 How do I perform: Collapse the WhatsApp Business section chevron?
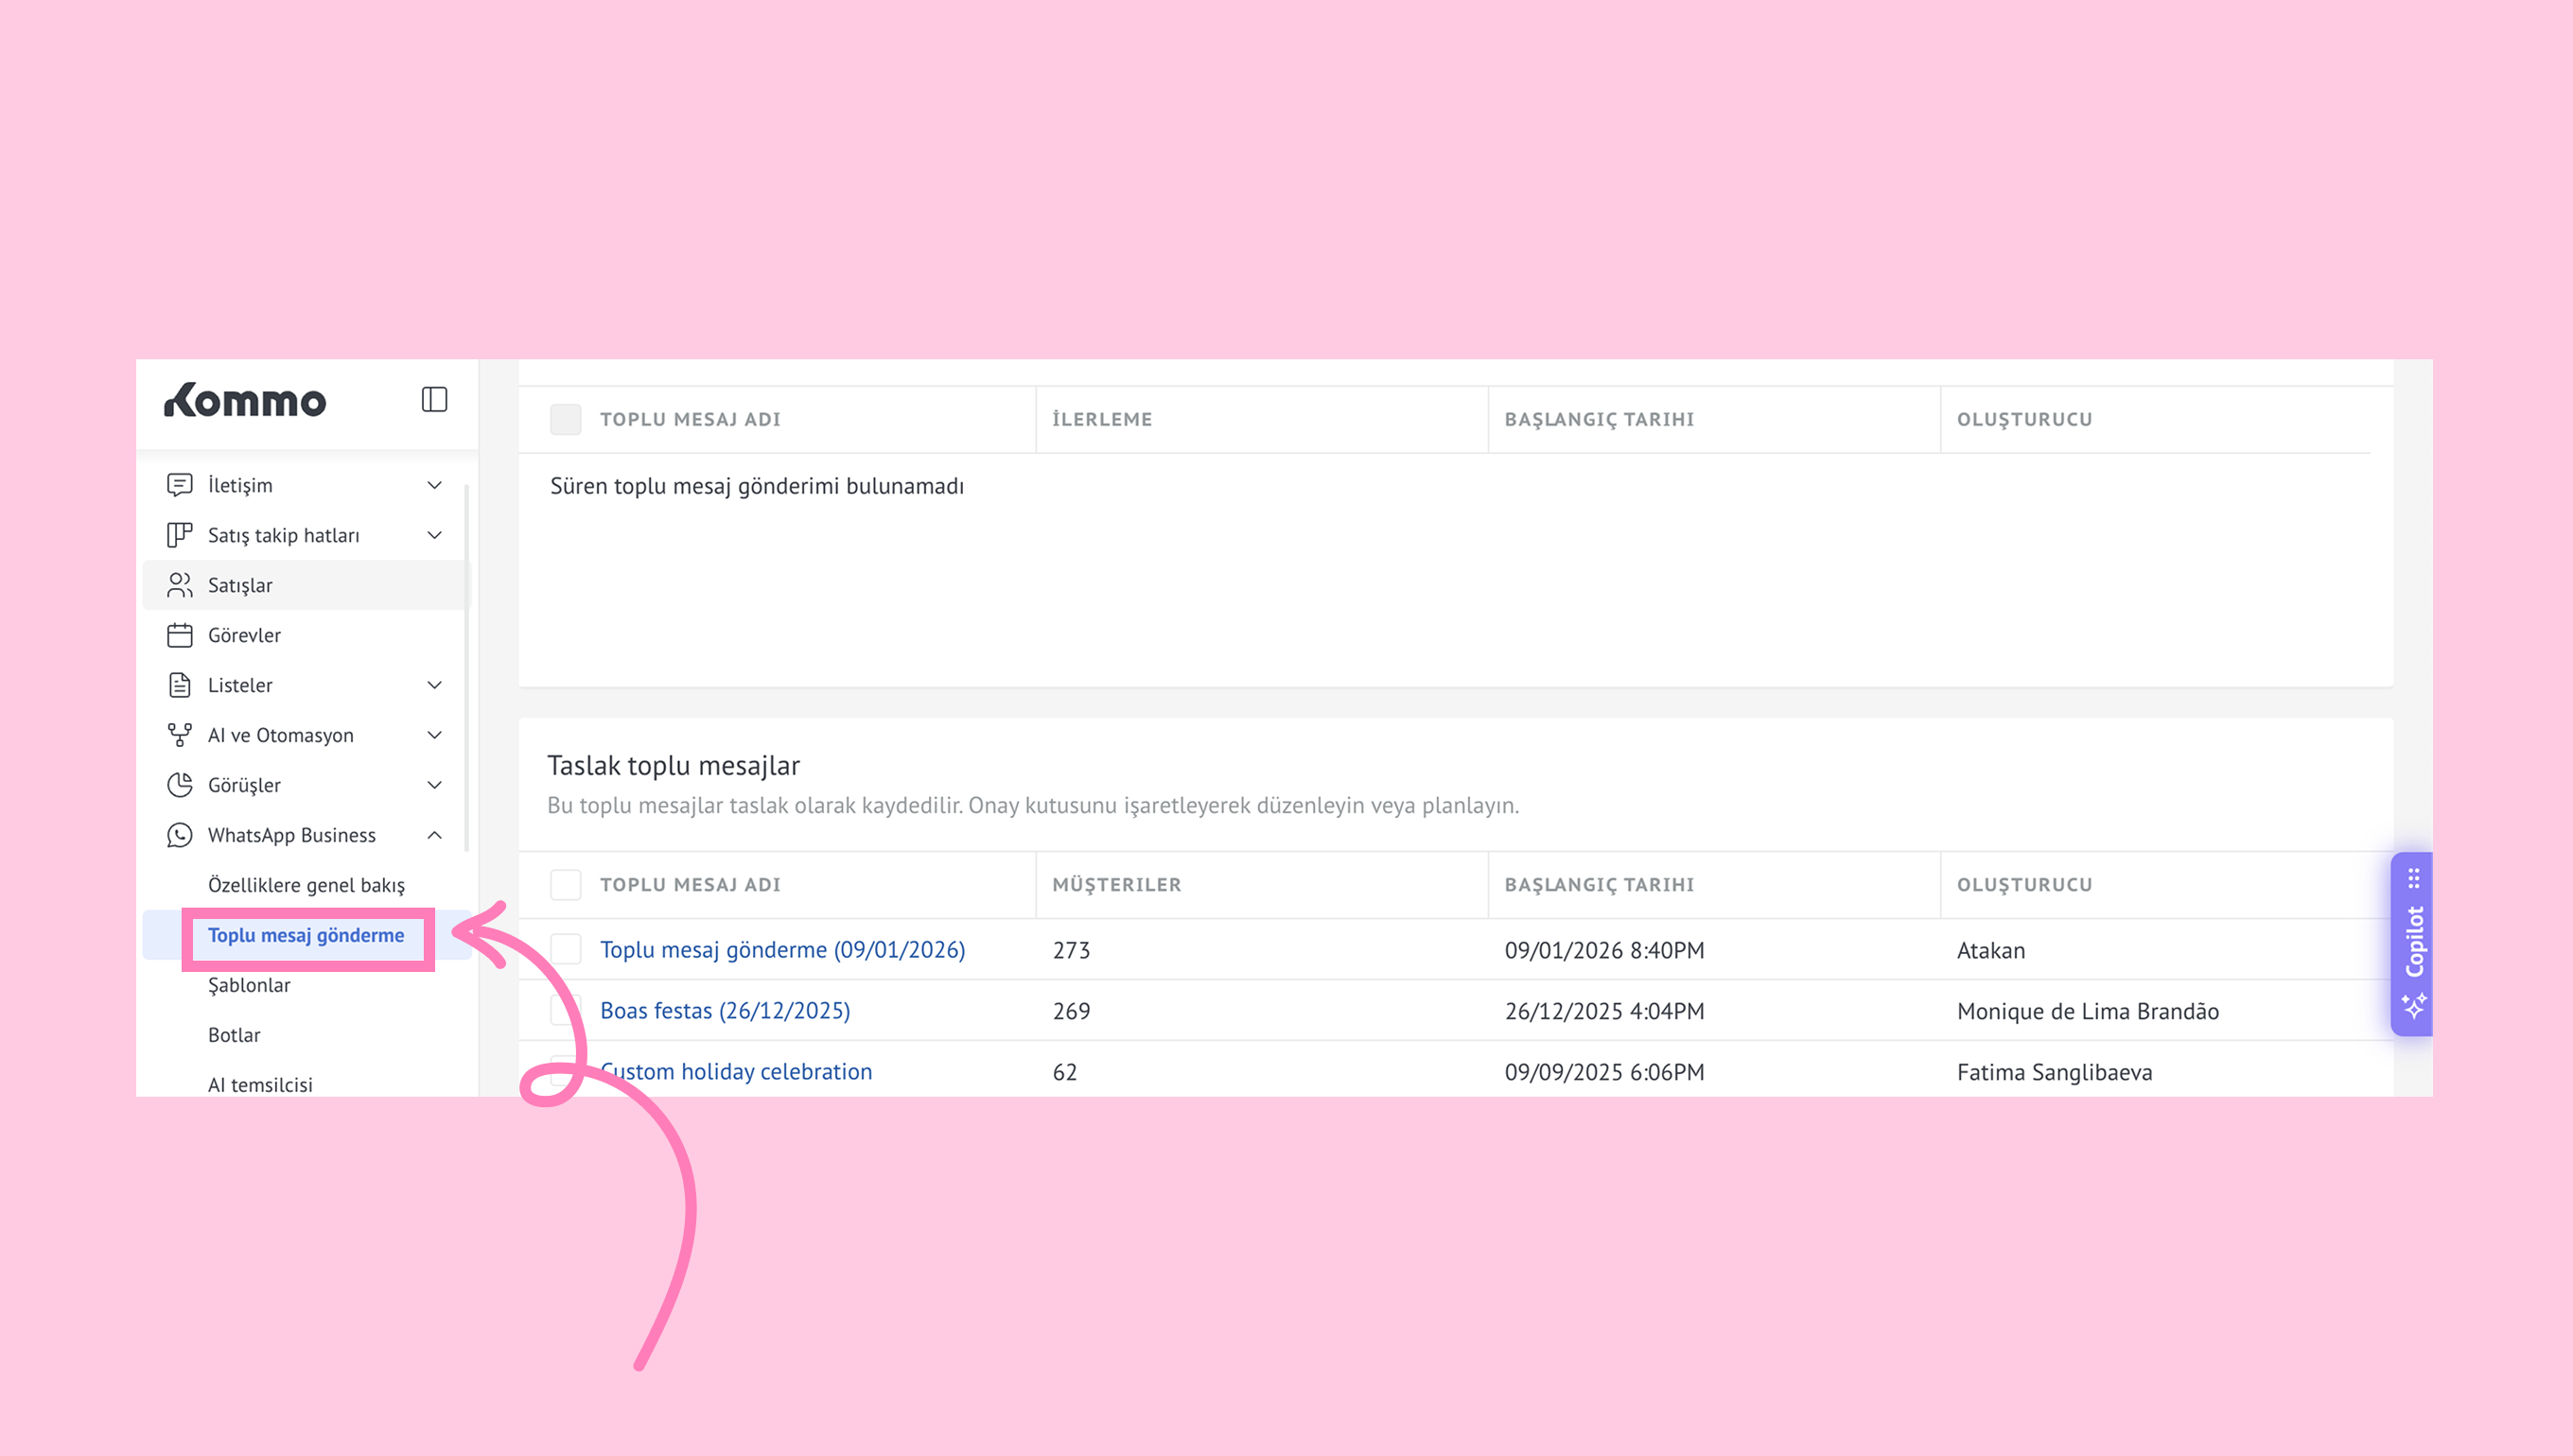(434, 835)
